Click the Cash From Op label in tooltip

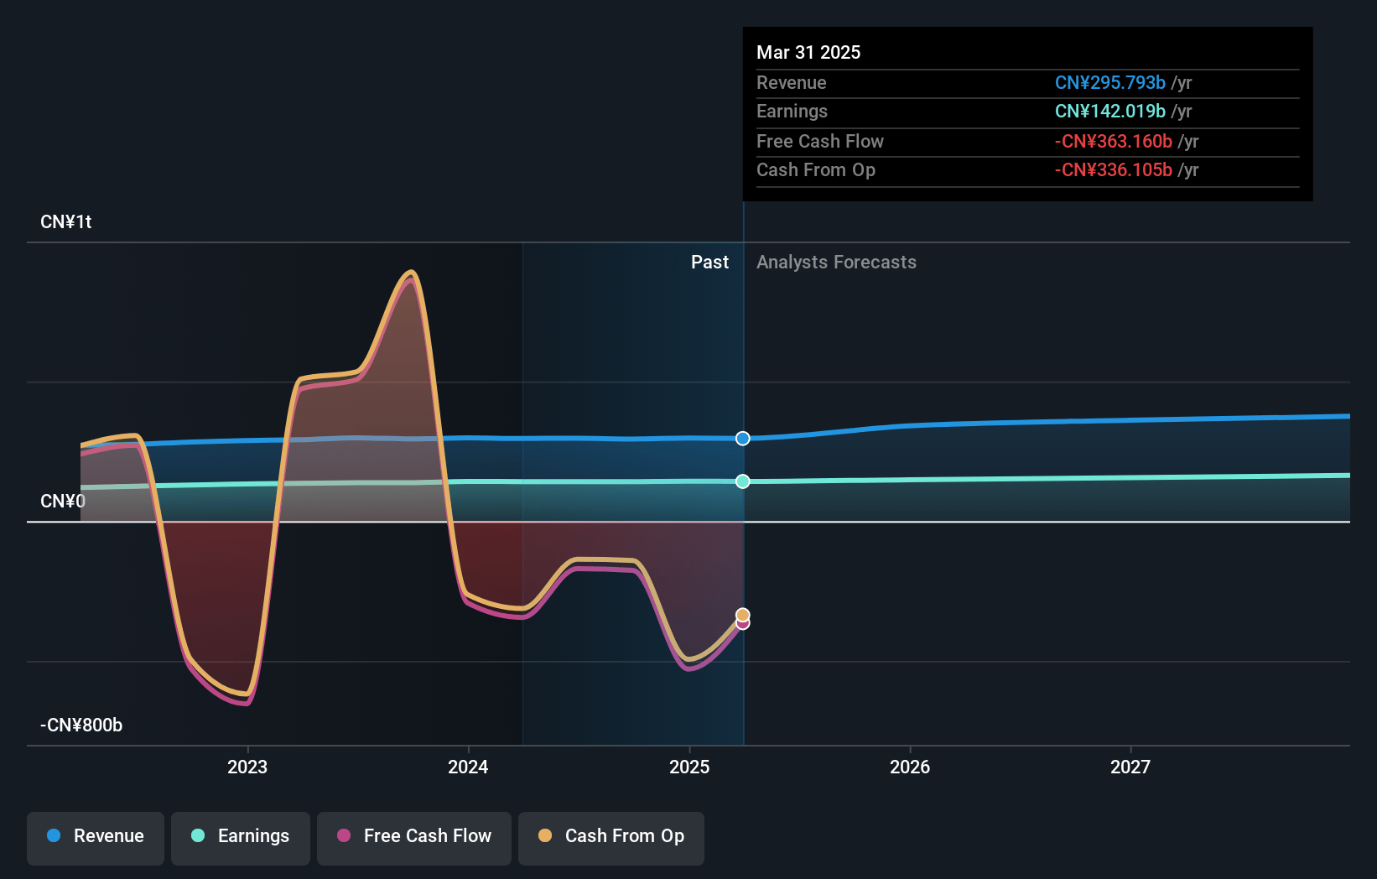[816, 170]
